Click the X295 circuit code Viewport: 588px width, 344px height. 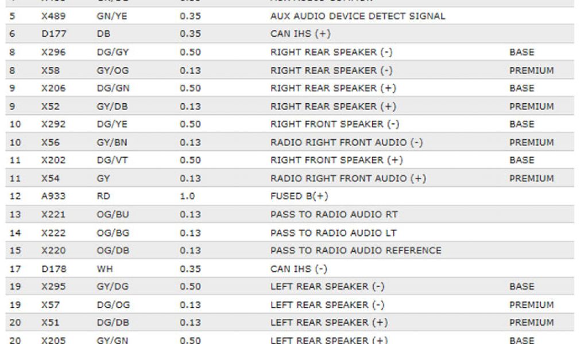[x=53, y=286]
